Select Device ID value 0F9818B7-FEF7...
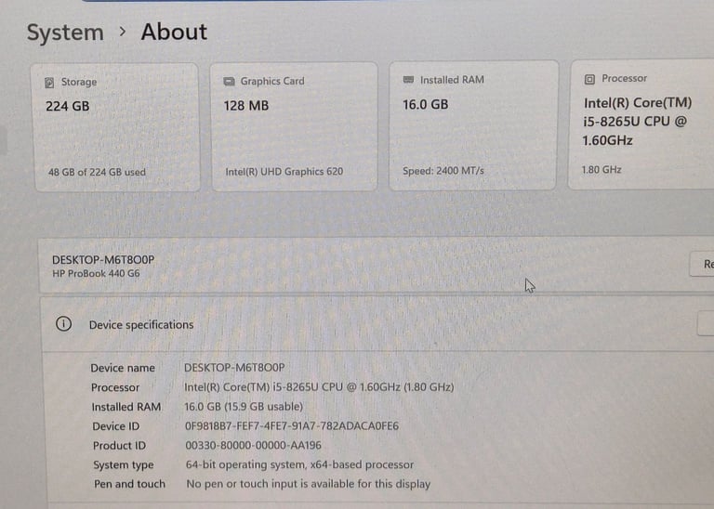714x509 pixels. [292, 425]
